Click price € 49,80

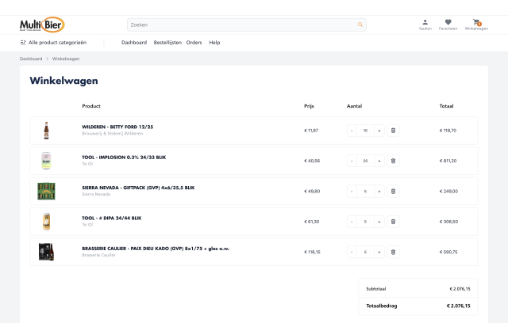[312, 192]
